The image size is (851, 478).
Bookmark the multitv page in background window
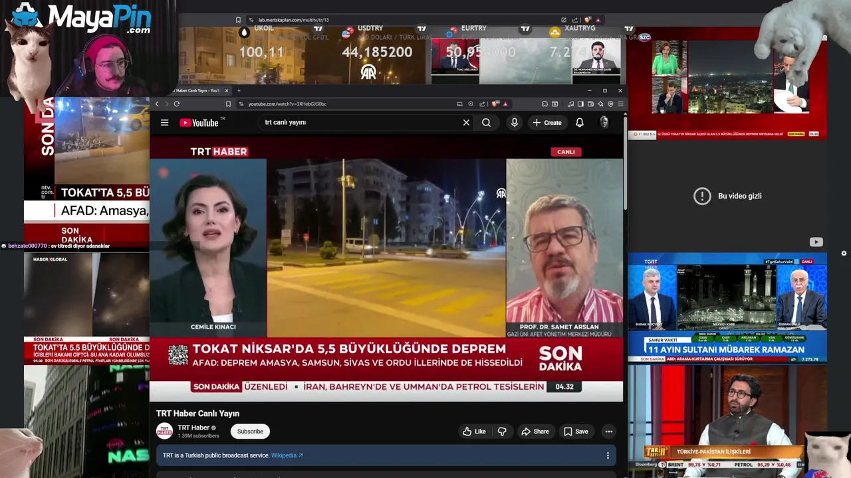[238, 20]
